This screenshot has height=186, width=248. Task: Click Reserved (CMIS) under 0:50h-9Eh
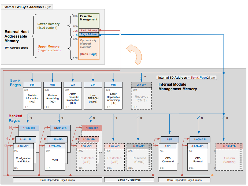(x=139, y=160)
